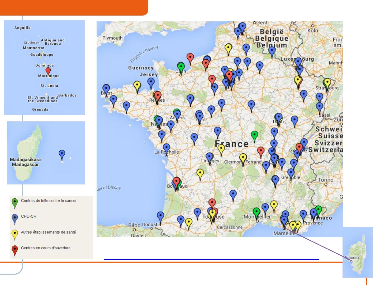Click the Grenada label
The image size is (380, 285).
point(40,110)
